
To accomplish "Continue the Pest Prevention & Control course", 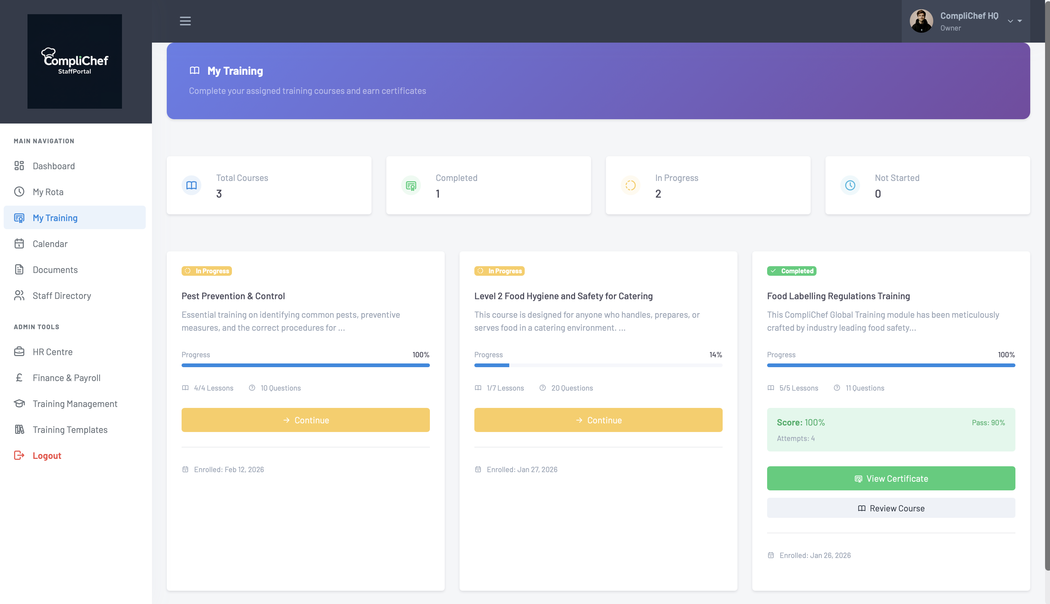I will [x=305, y=420].
